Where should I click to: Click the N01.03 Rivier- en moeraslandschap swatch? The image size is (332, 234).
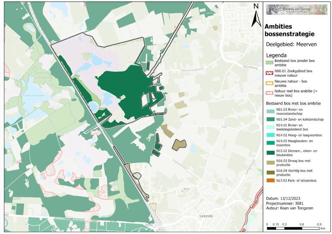coord(270,111)
